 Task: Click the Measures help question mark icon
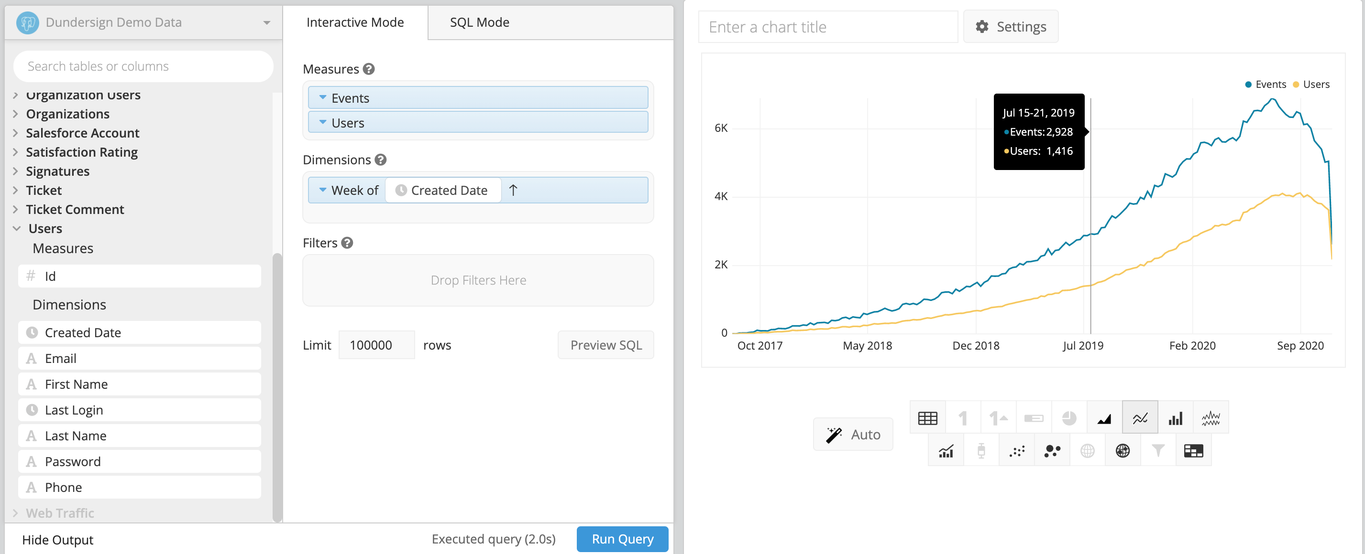[369, 69]
